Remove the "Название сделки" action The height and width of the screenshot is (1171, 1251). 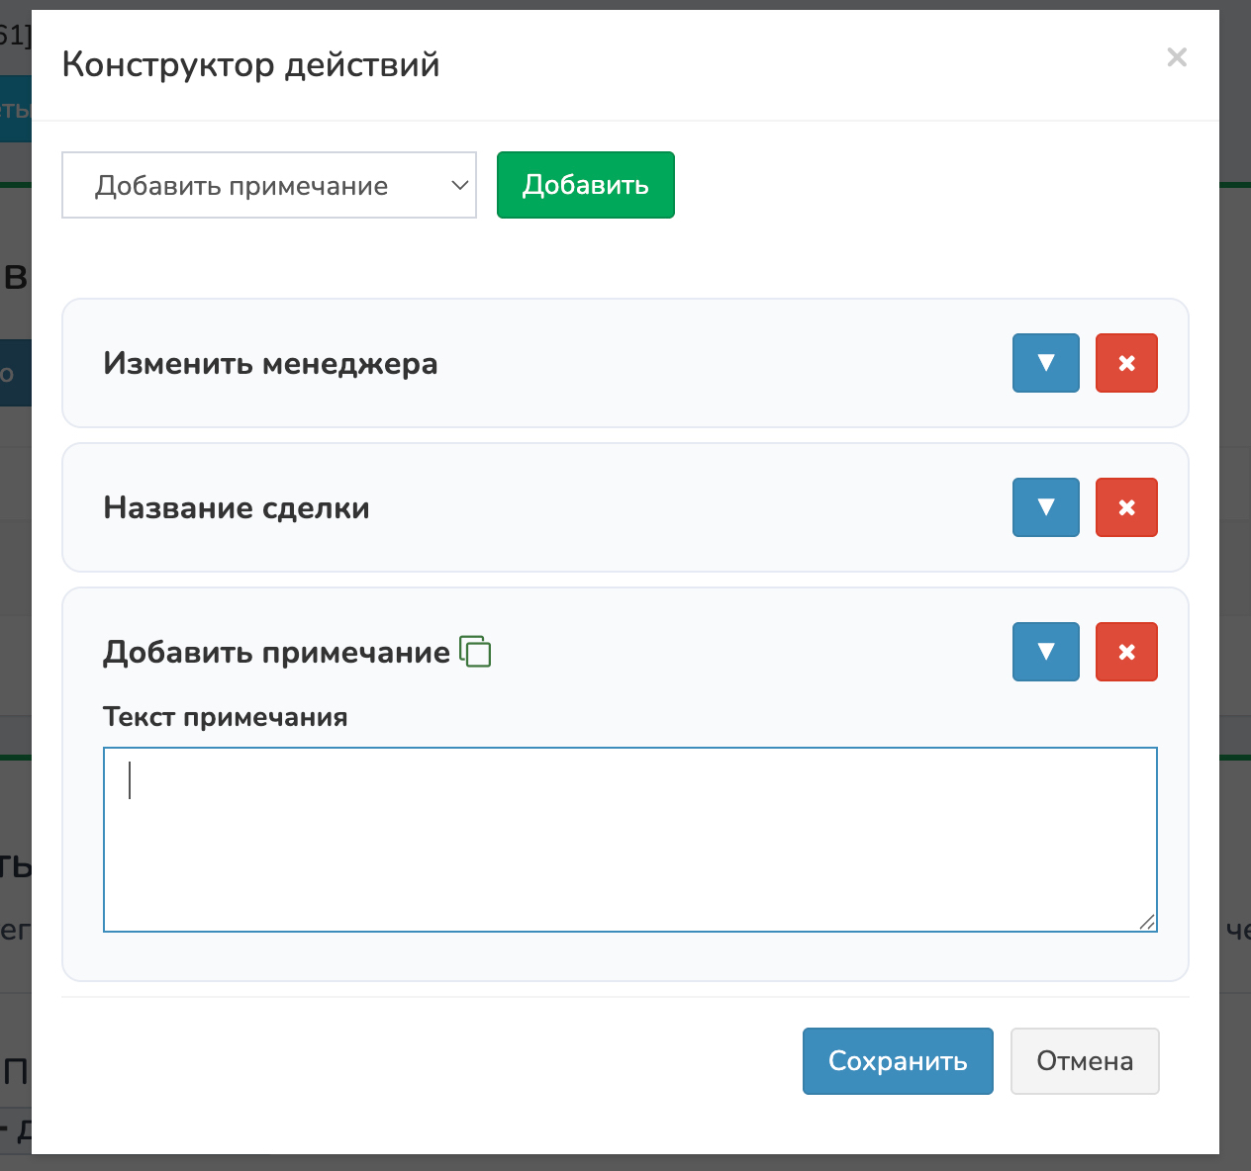coord(1126,507)
